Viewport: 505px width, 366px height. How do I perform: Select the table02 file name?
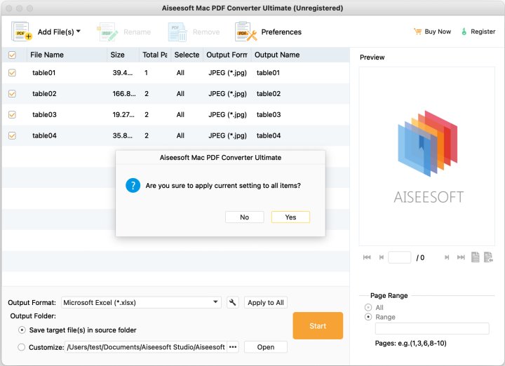44,94
